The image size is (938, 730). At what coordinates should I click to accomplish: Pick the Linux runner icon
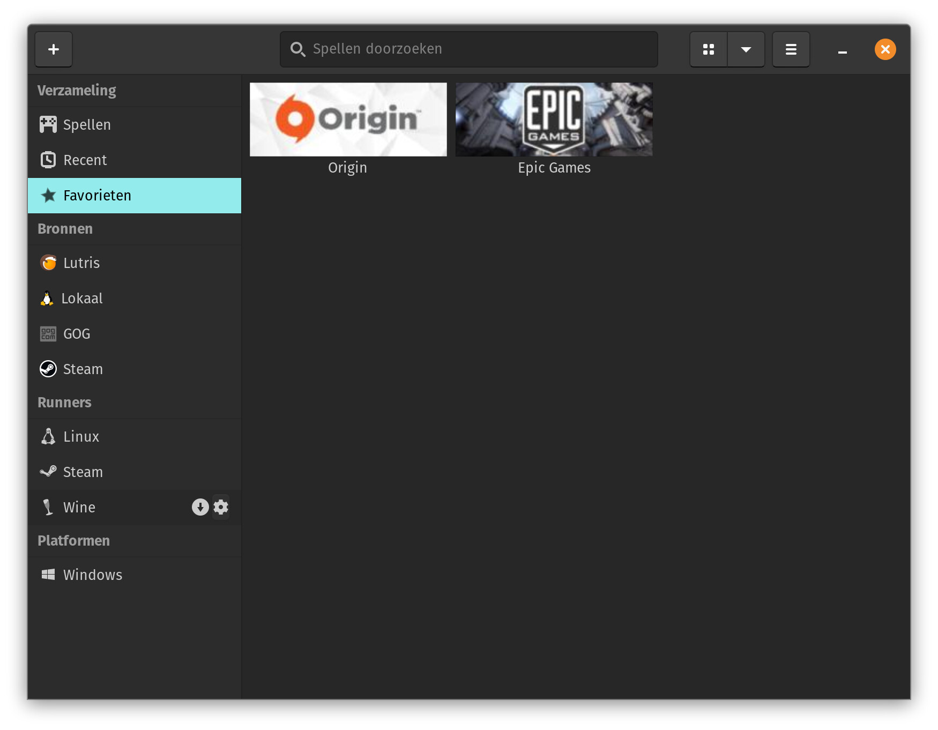coord(48,436)
